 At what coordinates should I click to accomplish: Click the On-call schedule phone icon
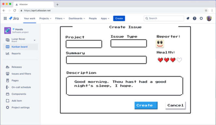(x=8, y=87)
